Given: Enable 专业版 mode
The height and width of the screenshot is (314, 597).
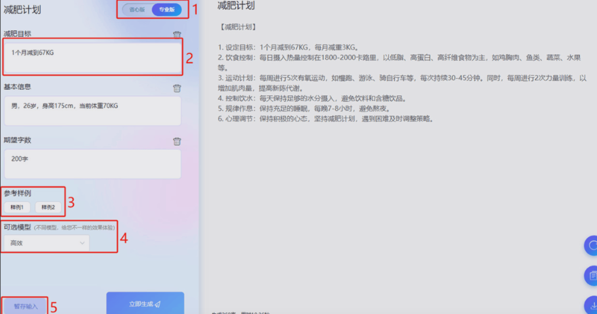Looking at the screenshot, I should [x=167, y=9].
